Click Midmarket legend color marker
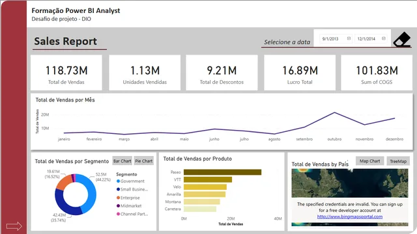 [118, 205]
